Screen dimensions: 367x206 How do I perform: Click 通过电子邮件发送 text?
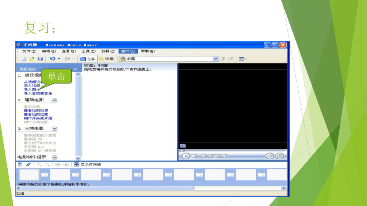pos(40,143)
